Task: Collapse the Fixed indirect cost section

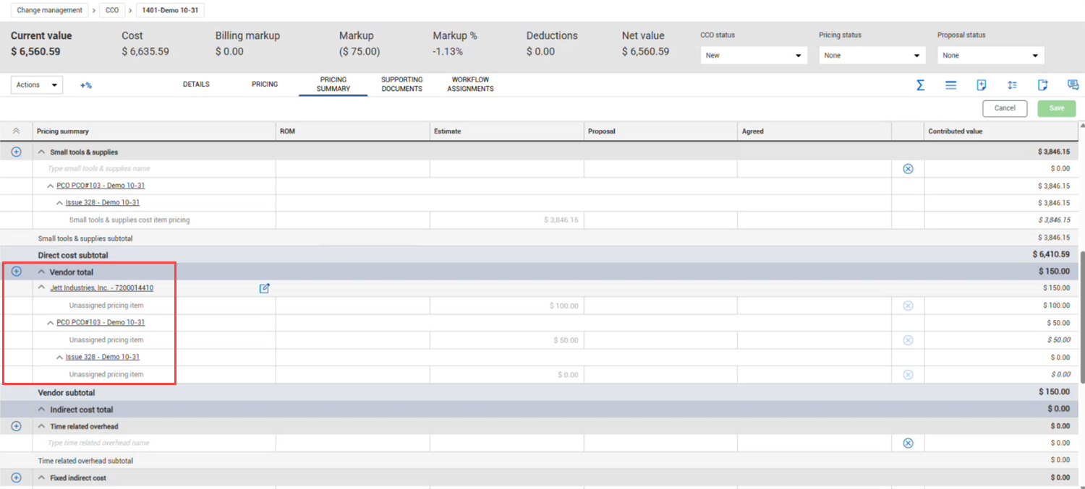Action: pyautogui.click(x=41, y=477)
